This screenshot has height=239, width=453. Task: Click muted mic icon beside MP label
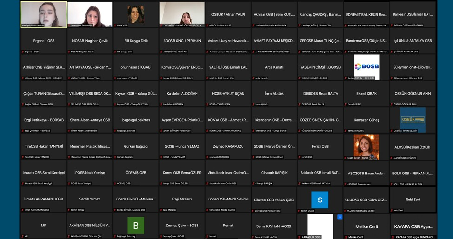[23, 236]
